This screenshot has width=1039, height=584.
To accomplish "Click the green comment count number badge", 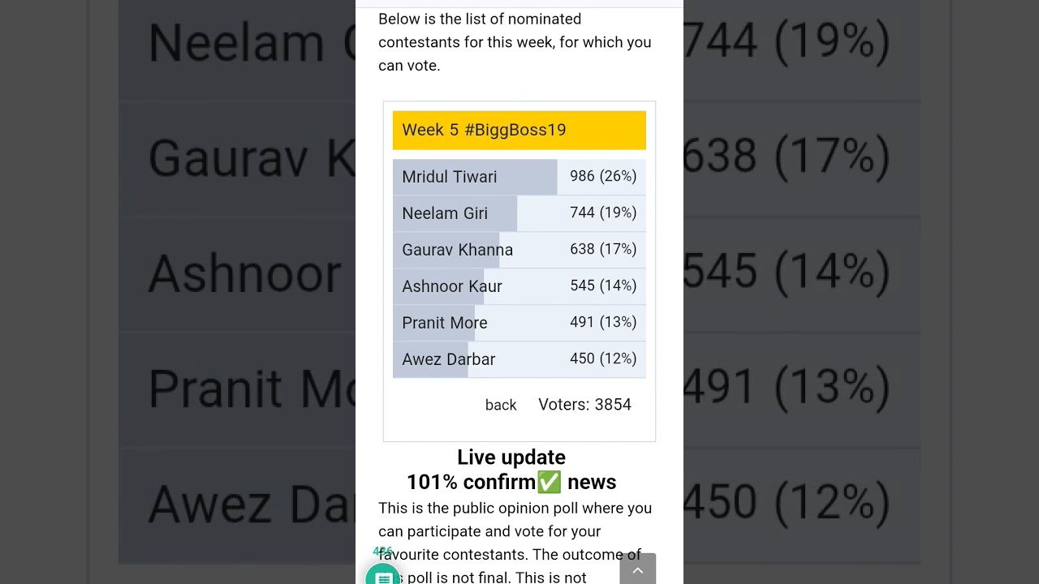I will click(x=382, y=552).
